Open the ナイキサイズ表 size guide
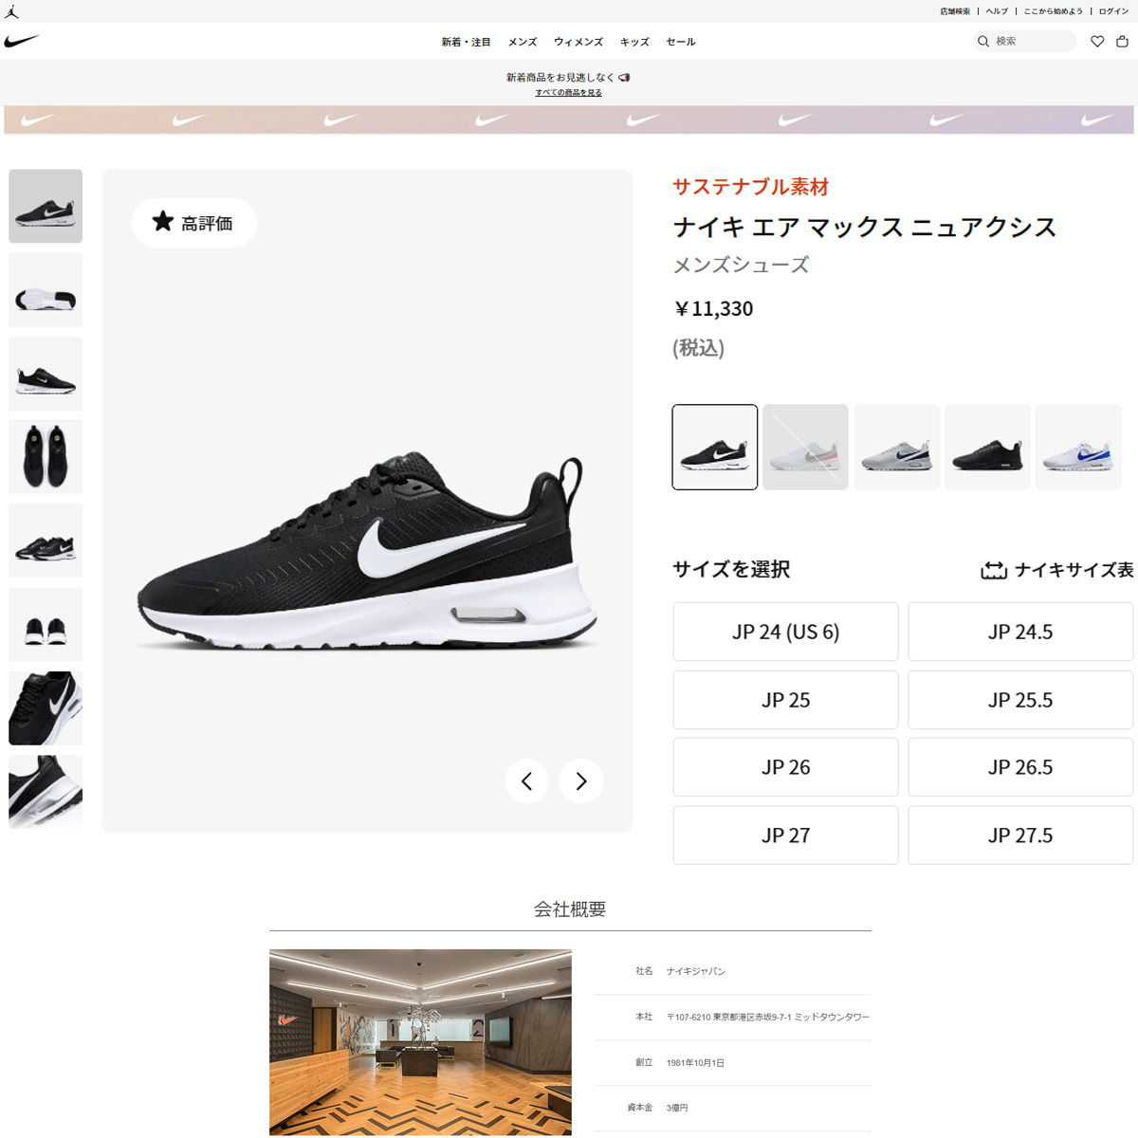This screenshot has width=1138, height=1138. (x=1057, y=570)
